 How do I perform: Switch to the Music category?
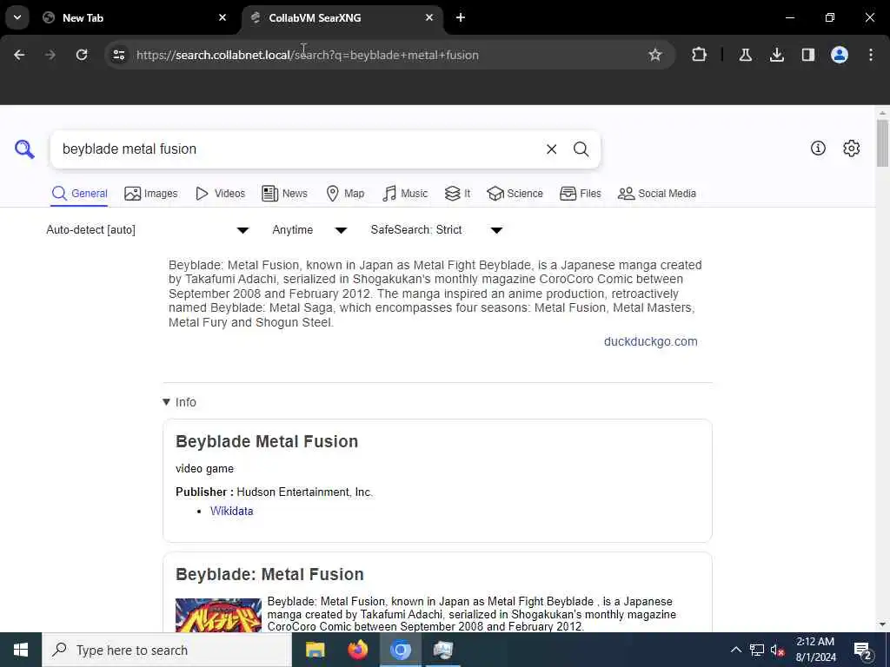tap(405, 194)
